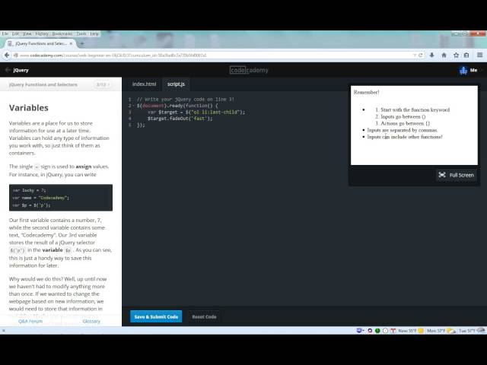Click the Full Screen expand icon

pos(442,175)
